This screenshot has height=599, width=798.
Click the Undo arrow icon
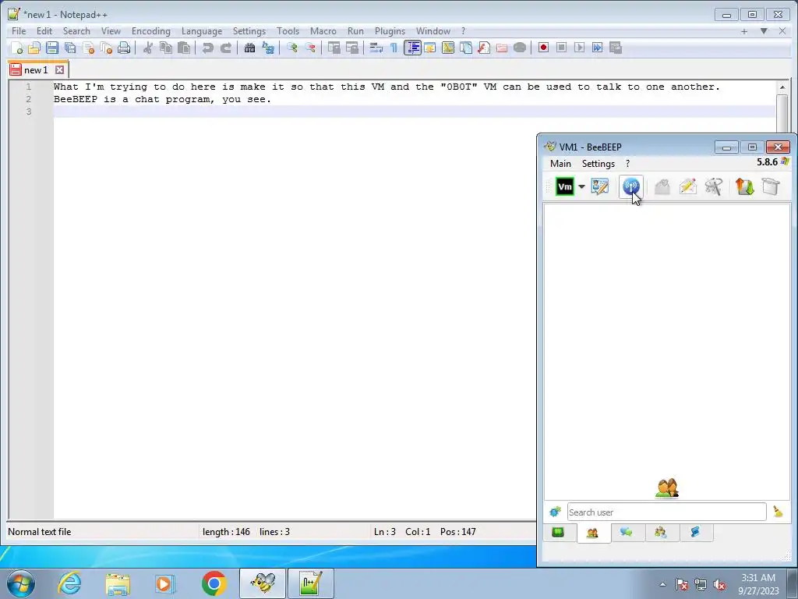[207, 48]
